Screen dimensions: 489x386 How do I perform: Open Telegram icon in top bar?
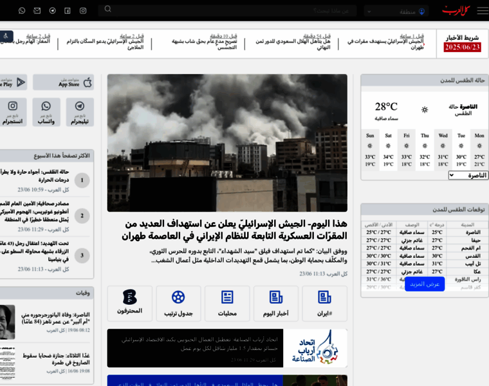tap(52, 10)
